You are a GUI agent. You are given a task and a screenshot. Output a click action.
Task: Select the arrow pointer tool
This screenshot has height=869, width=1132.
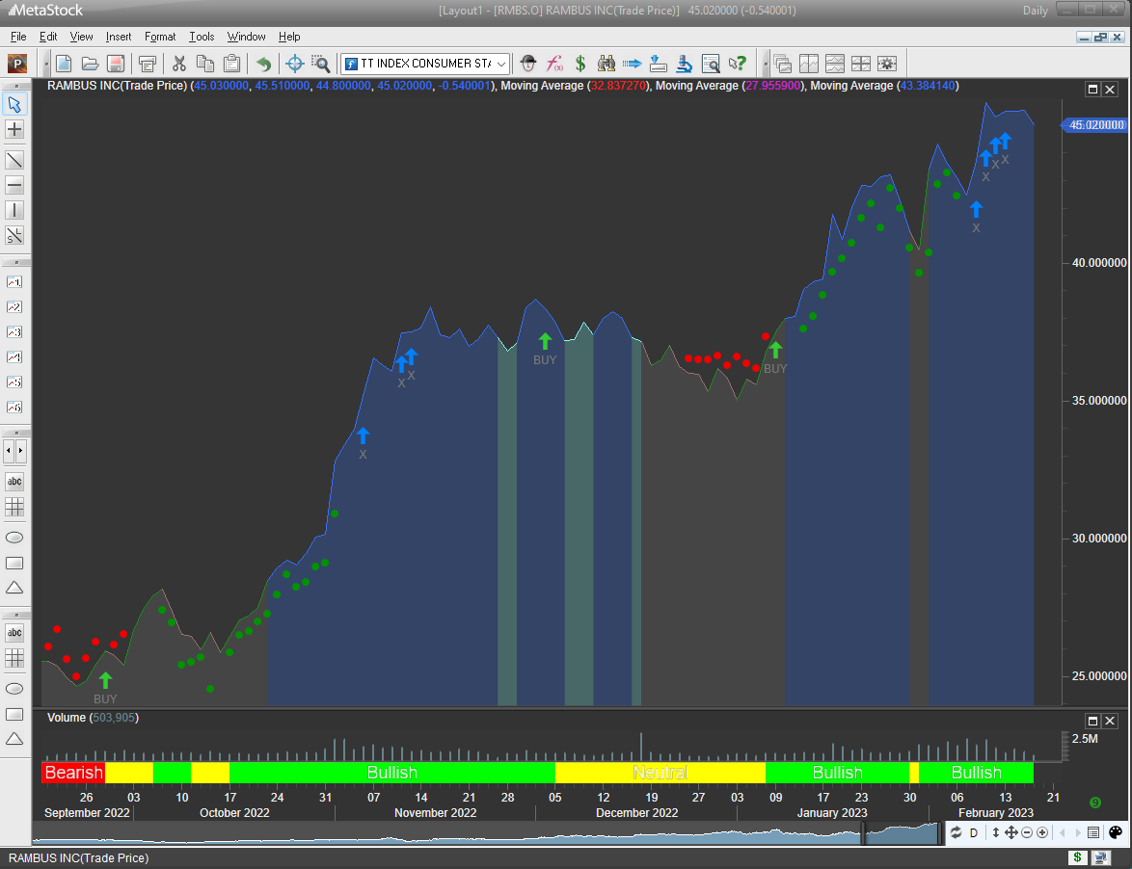(x=14, y=105)
